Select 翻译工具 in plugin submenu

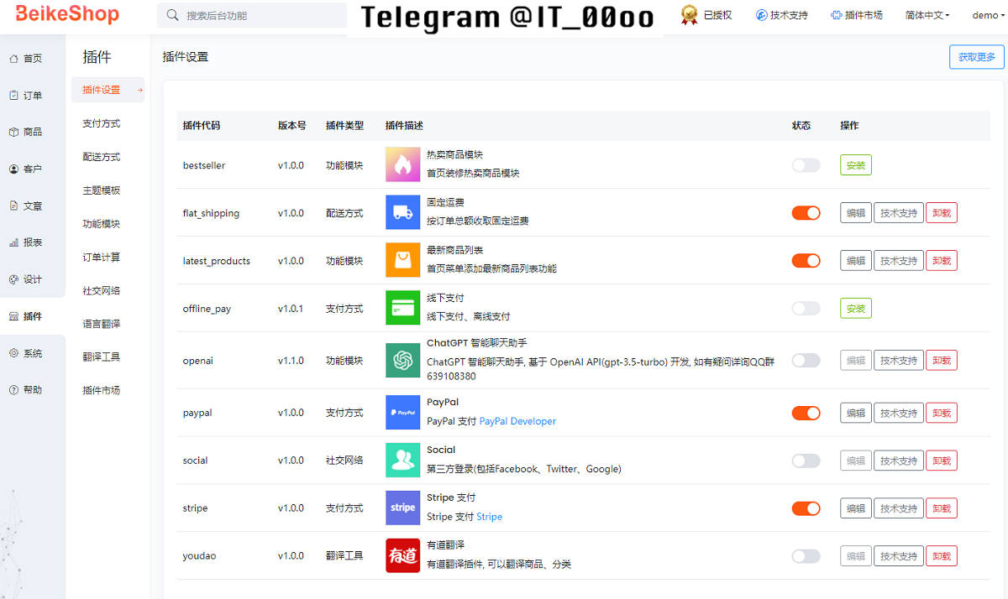pos(102,357)
